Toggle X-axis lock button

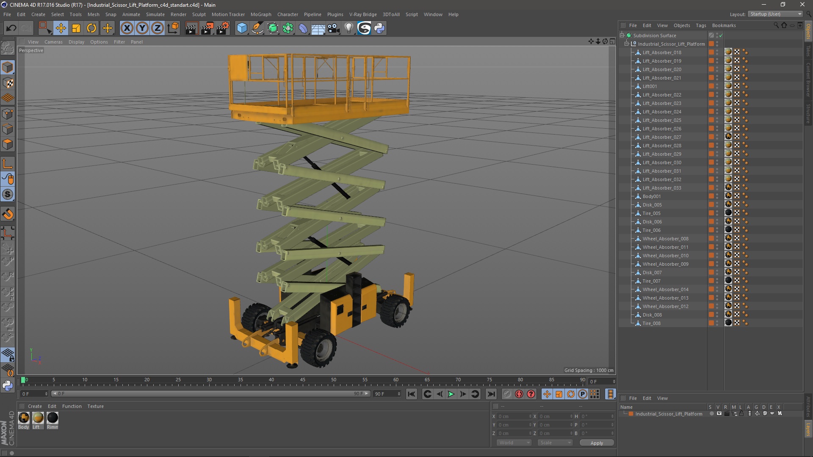pos(127,28)
